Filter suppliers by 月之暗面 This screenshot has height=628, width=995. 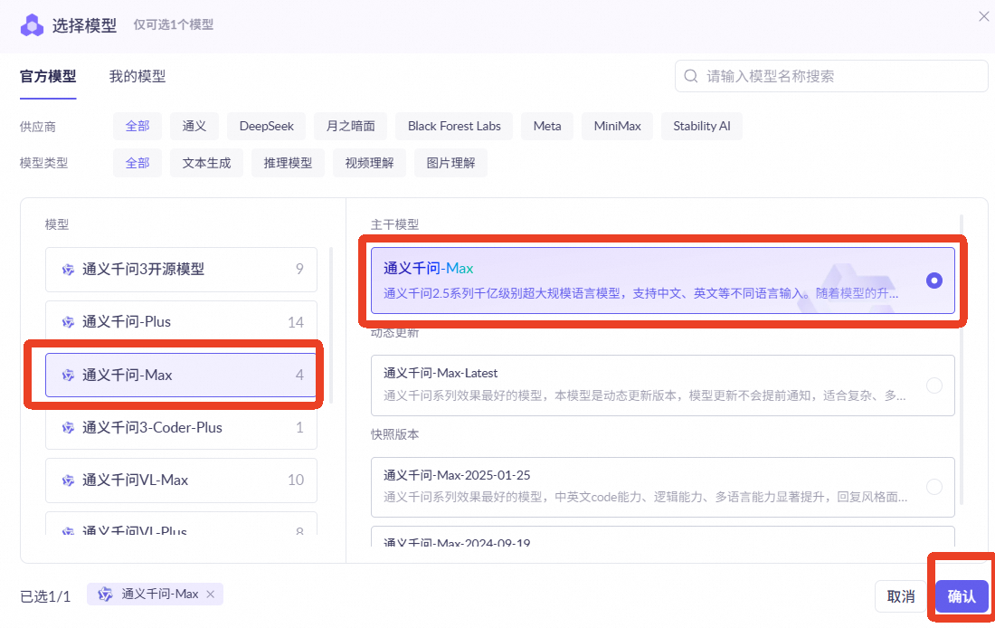[x=350, y=127]
